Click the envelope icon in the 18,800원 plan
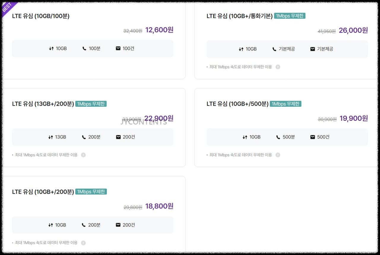 coord(118,225)
